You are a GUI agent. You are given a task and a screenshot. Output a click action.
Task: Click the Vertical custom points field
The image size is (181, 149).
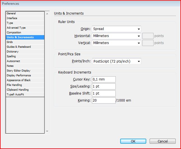[148, 43]
